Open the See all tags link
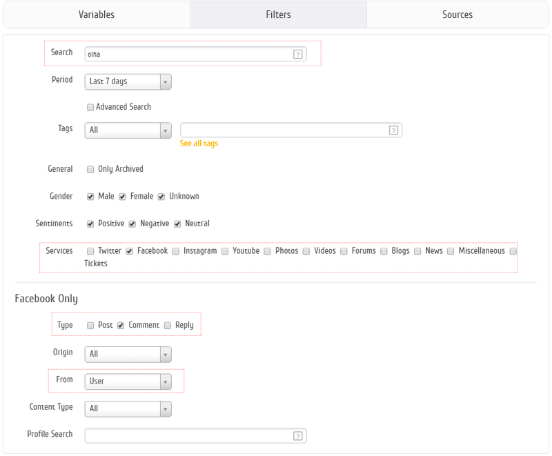 click(199, 143)
